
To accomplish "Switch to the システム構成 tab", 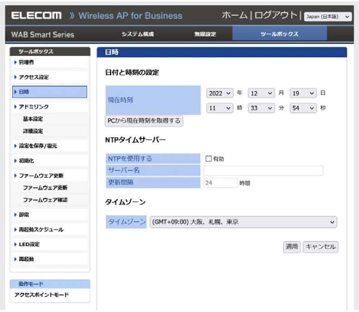I will coord(138,34).
